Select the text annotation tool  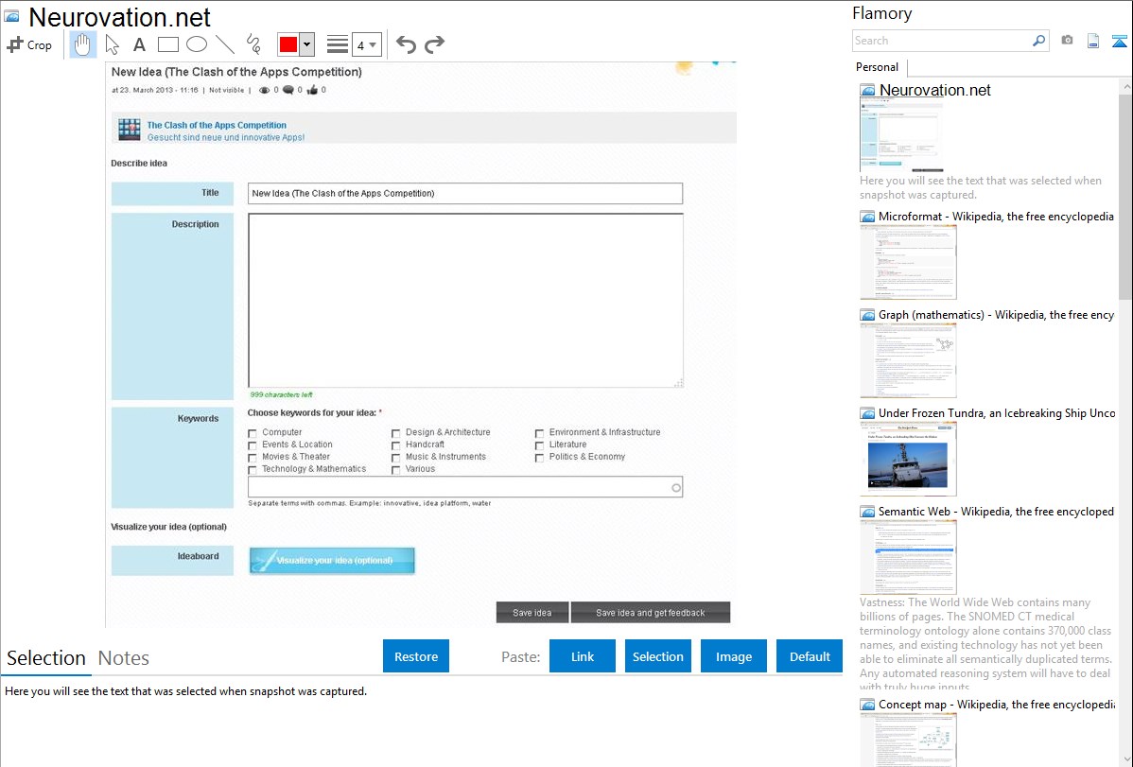[x=139, y=44]
